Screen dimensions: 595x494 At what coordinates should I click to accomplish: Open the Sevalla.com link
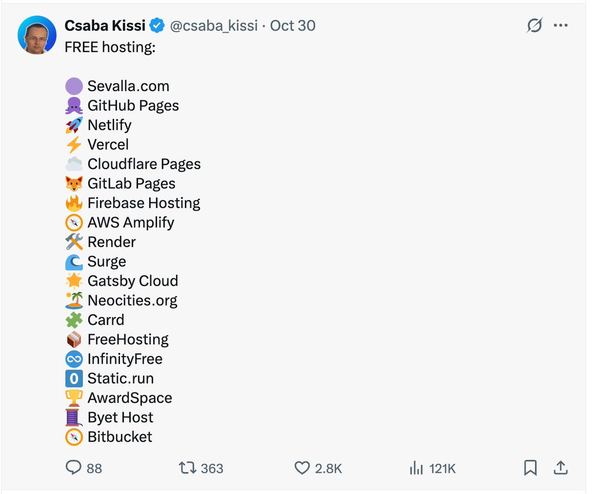pos(128,86)
